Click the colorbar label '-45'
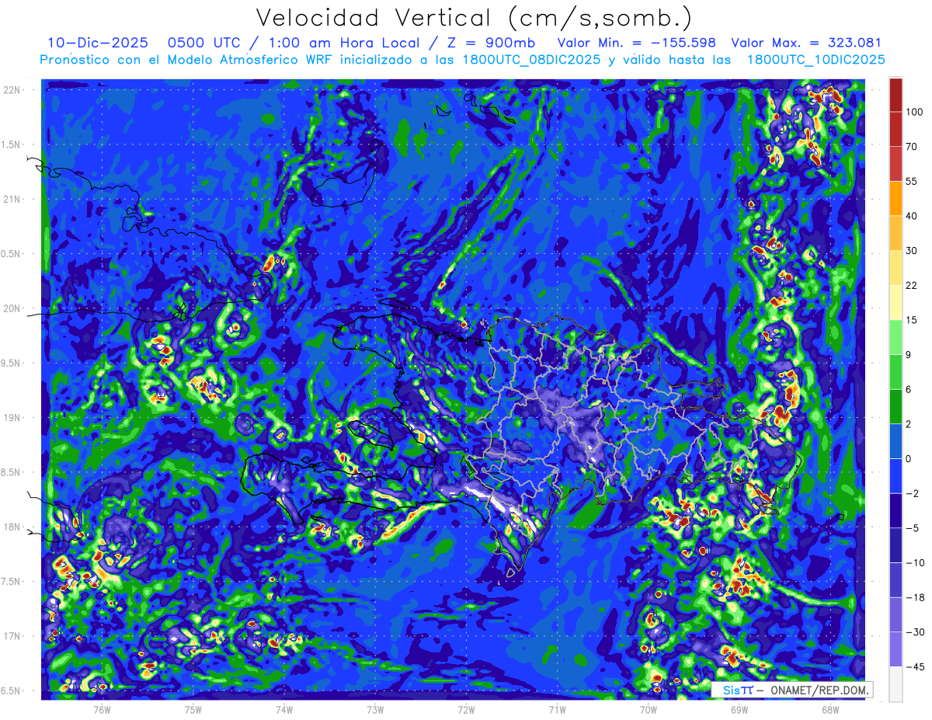Image resolution: width=932 pixels, height=720 pixels. (x=915, y=666)
